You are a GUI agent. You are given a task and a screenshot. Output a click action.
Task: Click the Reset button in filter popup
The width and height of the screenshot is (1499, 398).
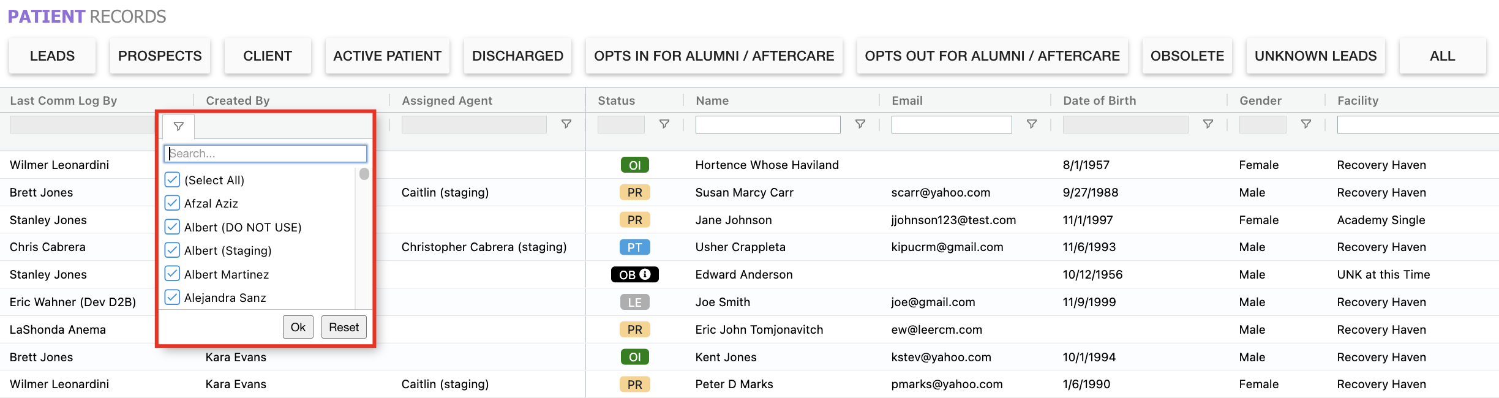(344, 327)
